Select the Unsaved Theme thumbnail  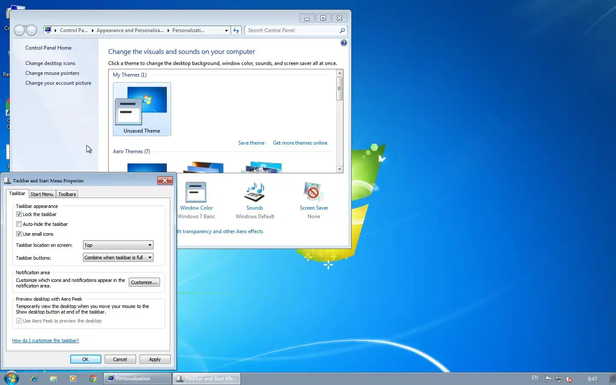(142, 109)
